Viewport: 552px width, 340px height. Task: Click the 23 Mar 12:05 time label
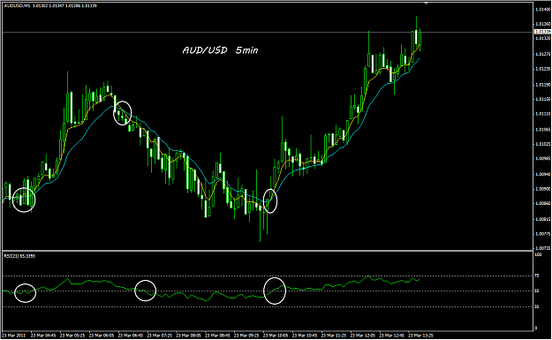pyautogui.click(x=363, y=336)
